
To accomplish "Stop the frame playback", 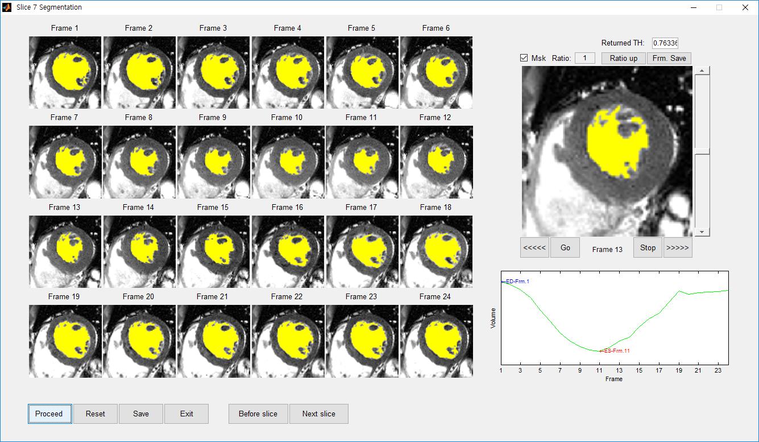I will coord(648,247).
